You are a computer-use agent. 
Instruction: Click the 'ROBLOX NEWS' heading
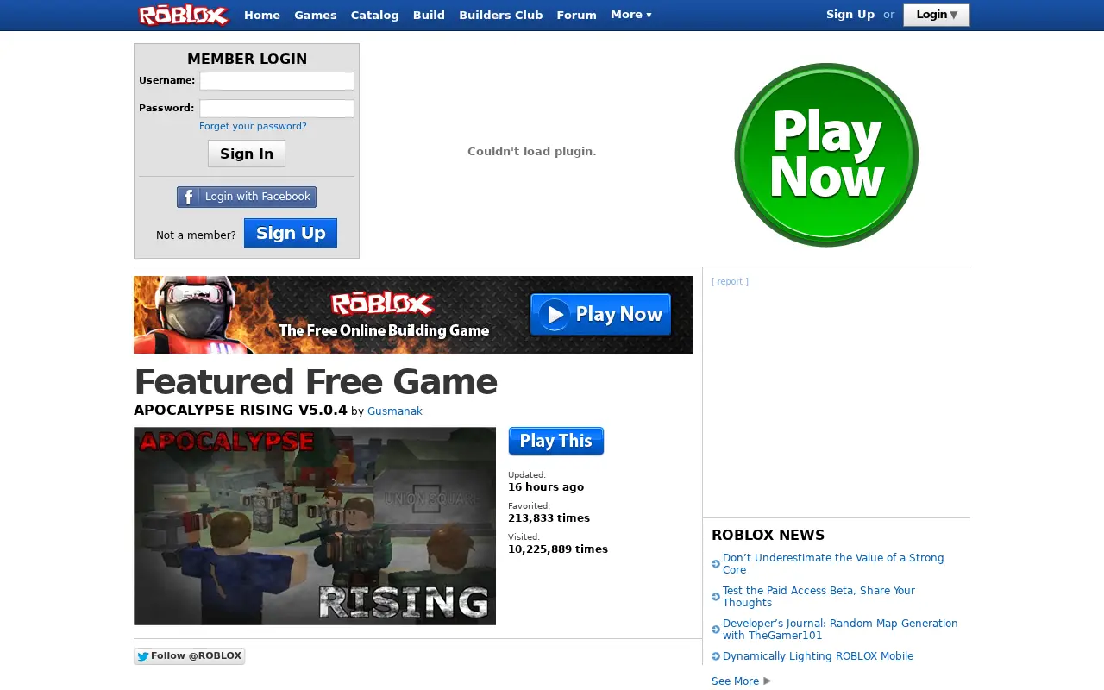click(x=768, y=535)
